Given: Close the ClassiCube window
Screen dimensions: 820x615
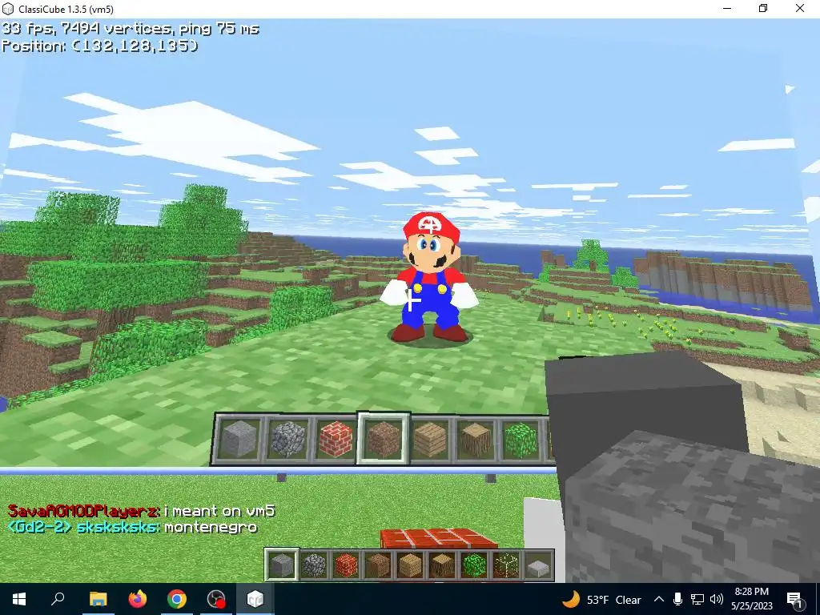Looking at the screenshot, I should (800, 8).
